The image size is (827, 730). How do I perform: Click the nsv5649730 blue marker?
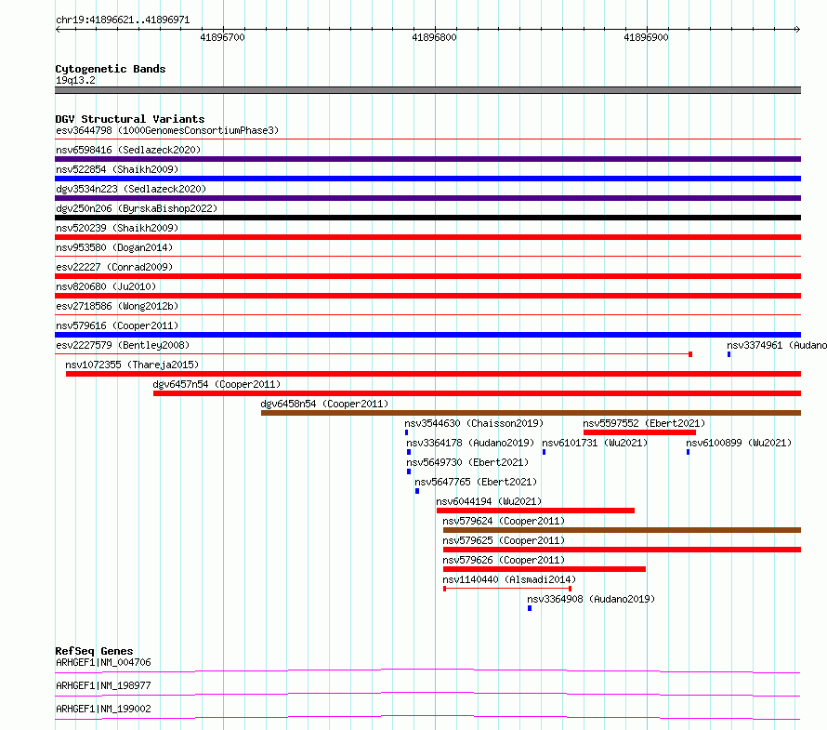[409, 471]
